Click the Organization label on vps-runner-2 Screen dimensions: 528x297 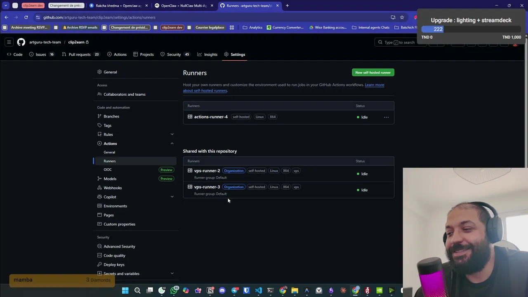tap(234, 171)
